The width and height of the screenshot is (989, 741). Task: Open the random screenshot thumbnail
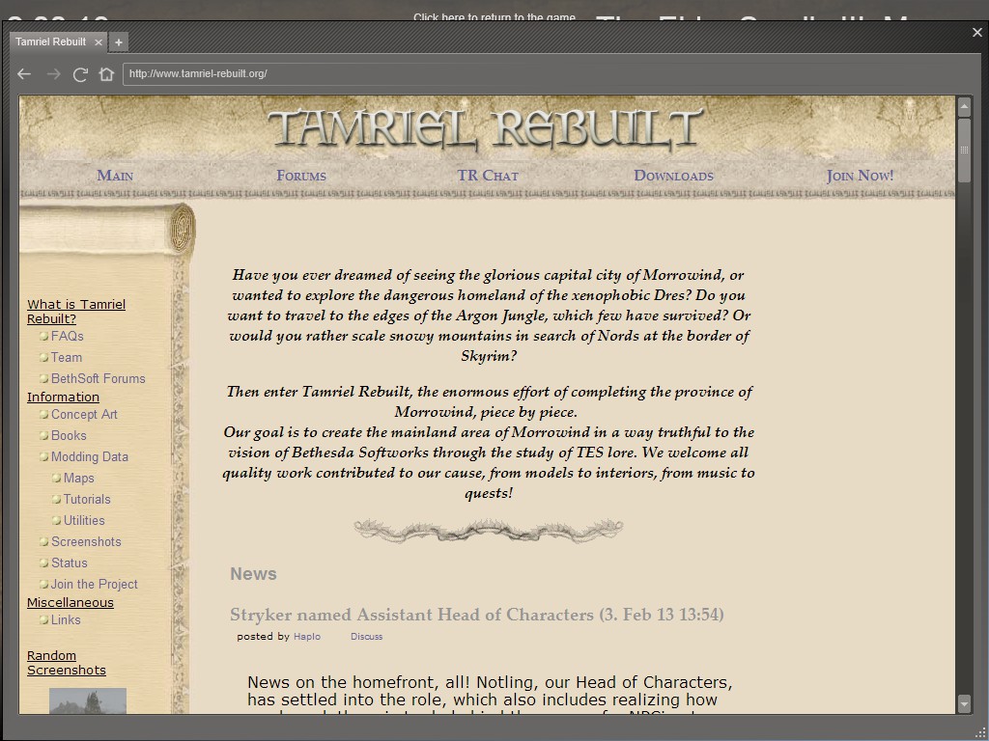88,700
